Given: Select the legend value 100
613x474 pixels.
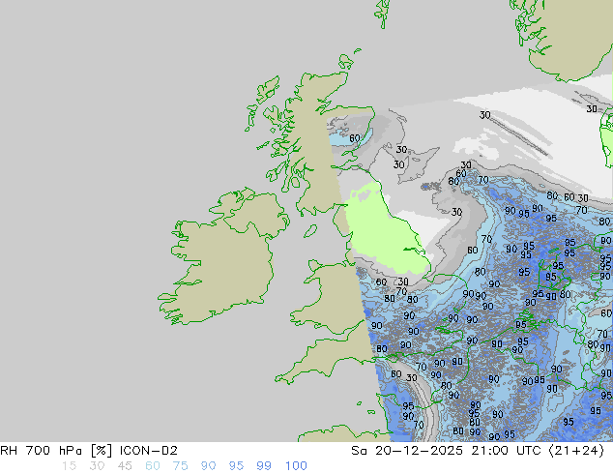Looking at the screenshot, I should pyautogui.click(x=296, y=466).
